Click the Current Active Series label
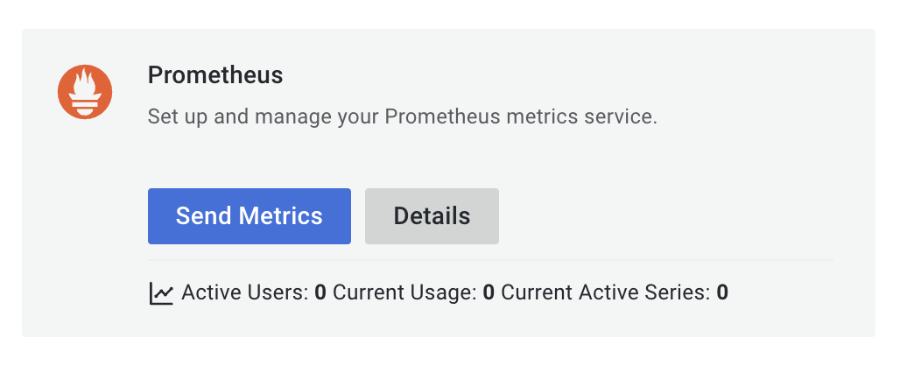The image size is (900, 366). click(605, 292)
